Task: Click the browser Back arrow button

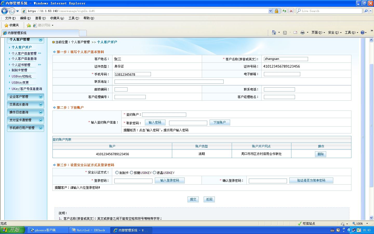Action: click(4, 11)
